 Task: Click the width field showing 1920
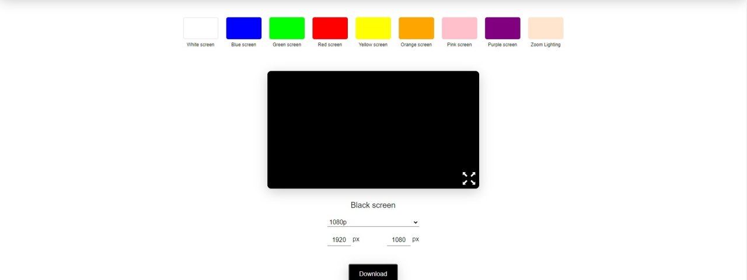click(339, 240)
